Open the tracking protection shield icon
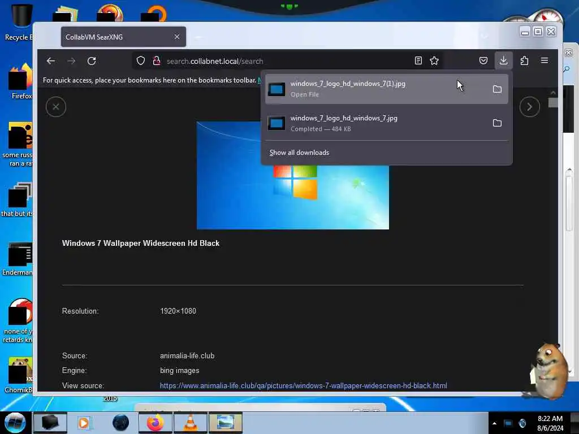This screenshot has height=434, width=579. point(141,61)
